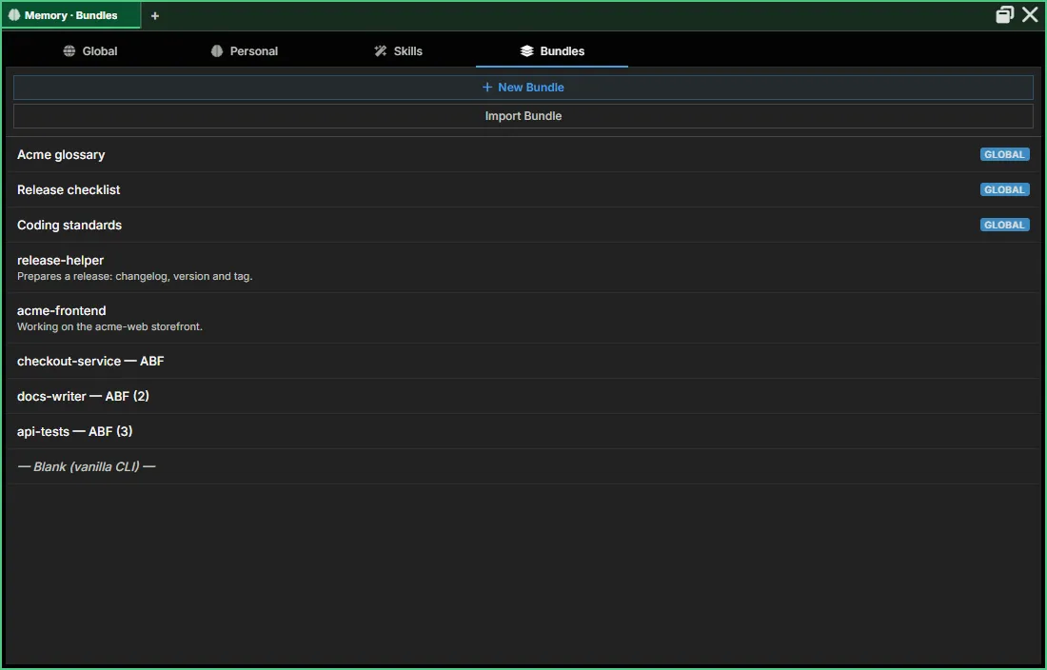Viewport: 1047px width, 670px height.
Task: Select the Bundles tab
Action: [x=552, y=51]
